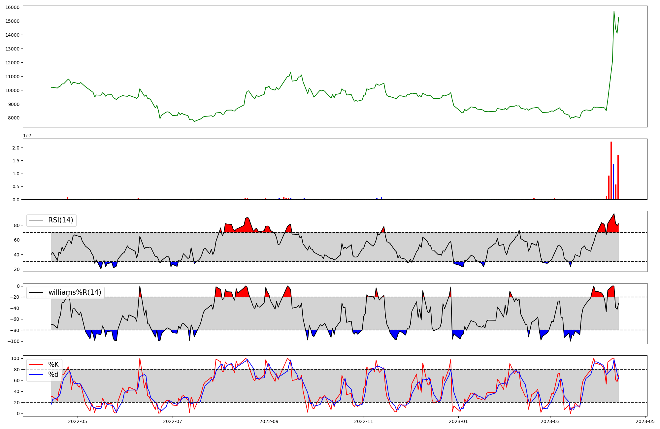Click the 8000 price axis tick label
Image resolution: width=660 pixels, height=429 pixels.
click(14, 118)
